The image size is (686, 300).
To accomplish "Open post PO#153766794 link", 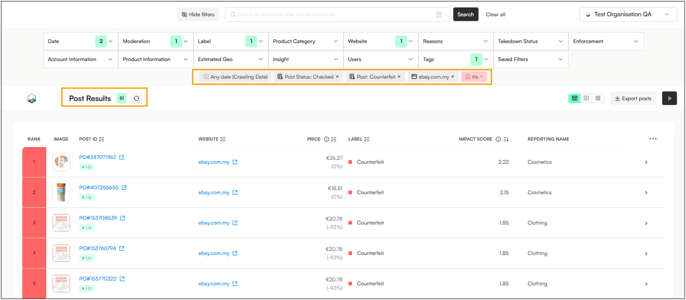I will 98,249.
